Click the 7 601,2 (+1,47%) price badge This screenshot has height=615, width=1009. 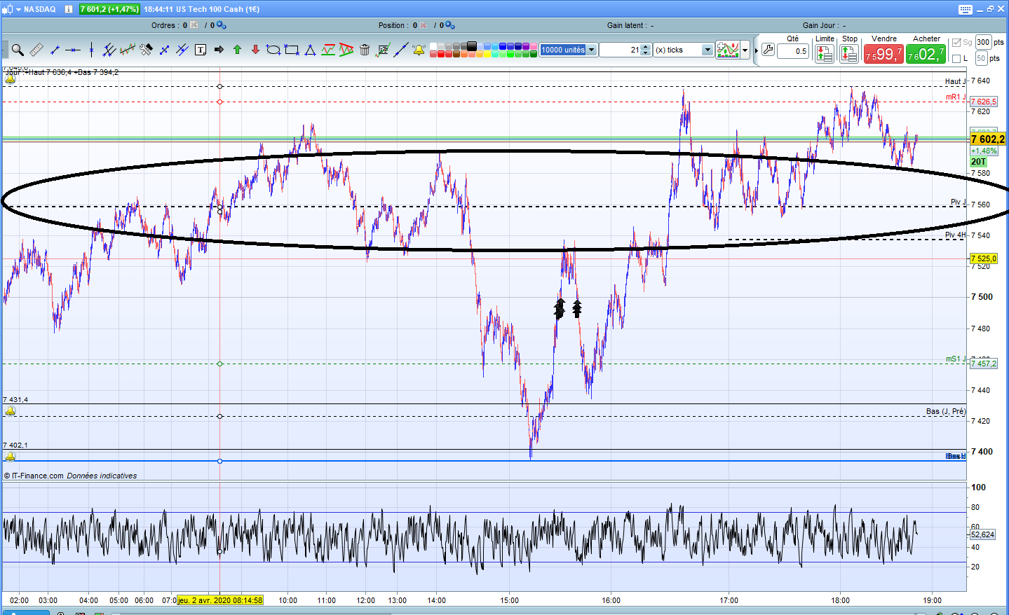point(109,9)
